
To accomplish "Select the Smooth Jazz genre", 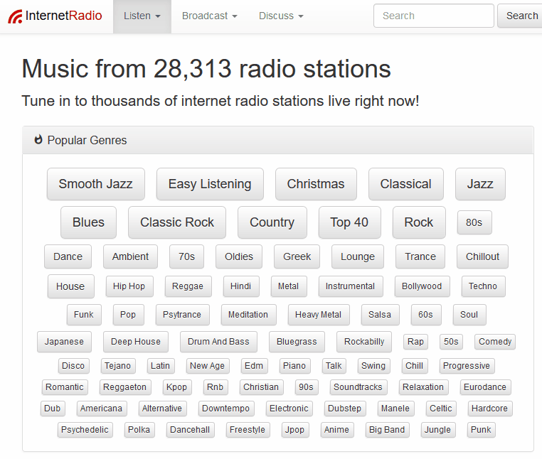I will tap(95, 184).
